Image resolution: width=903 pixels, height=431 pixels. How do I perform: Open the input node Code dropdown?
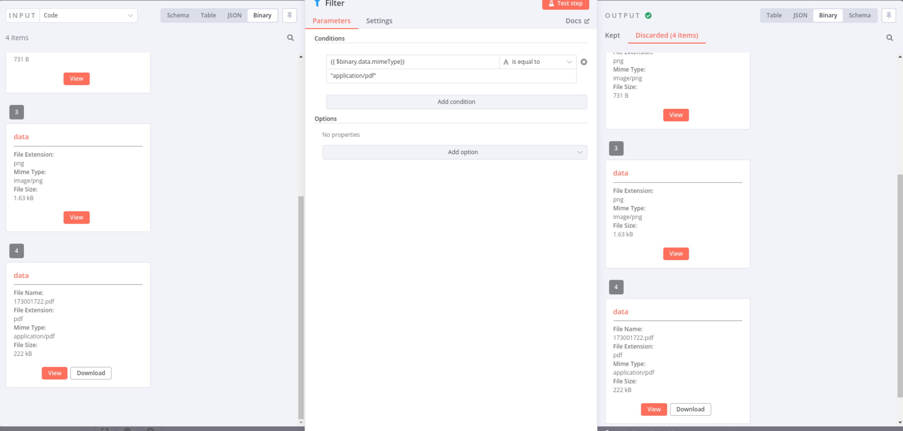(88, 15)
